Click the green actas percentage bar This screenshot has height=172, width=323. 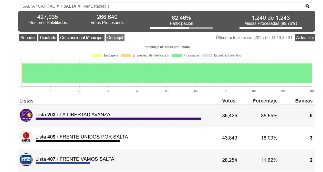pos(166,73)
